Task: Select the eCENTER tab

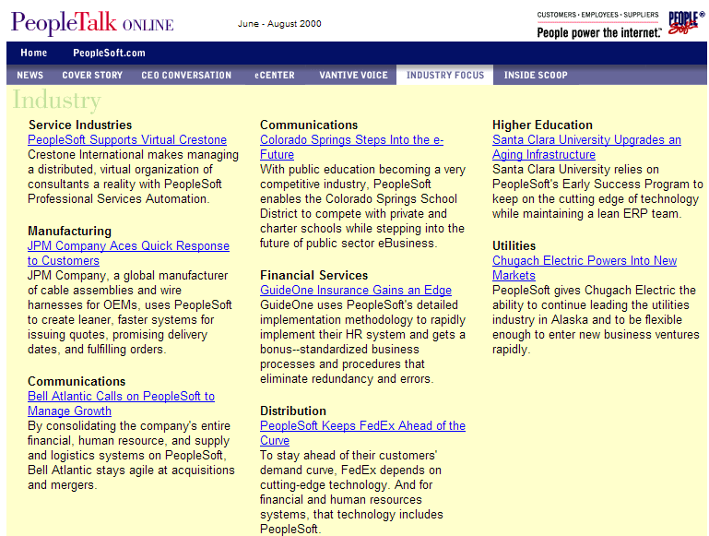Action: (x=275, y=75)
